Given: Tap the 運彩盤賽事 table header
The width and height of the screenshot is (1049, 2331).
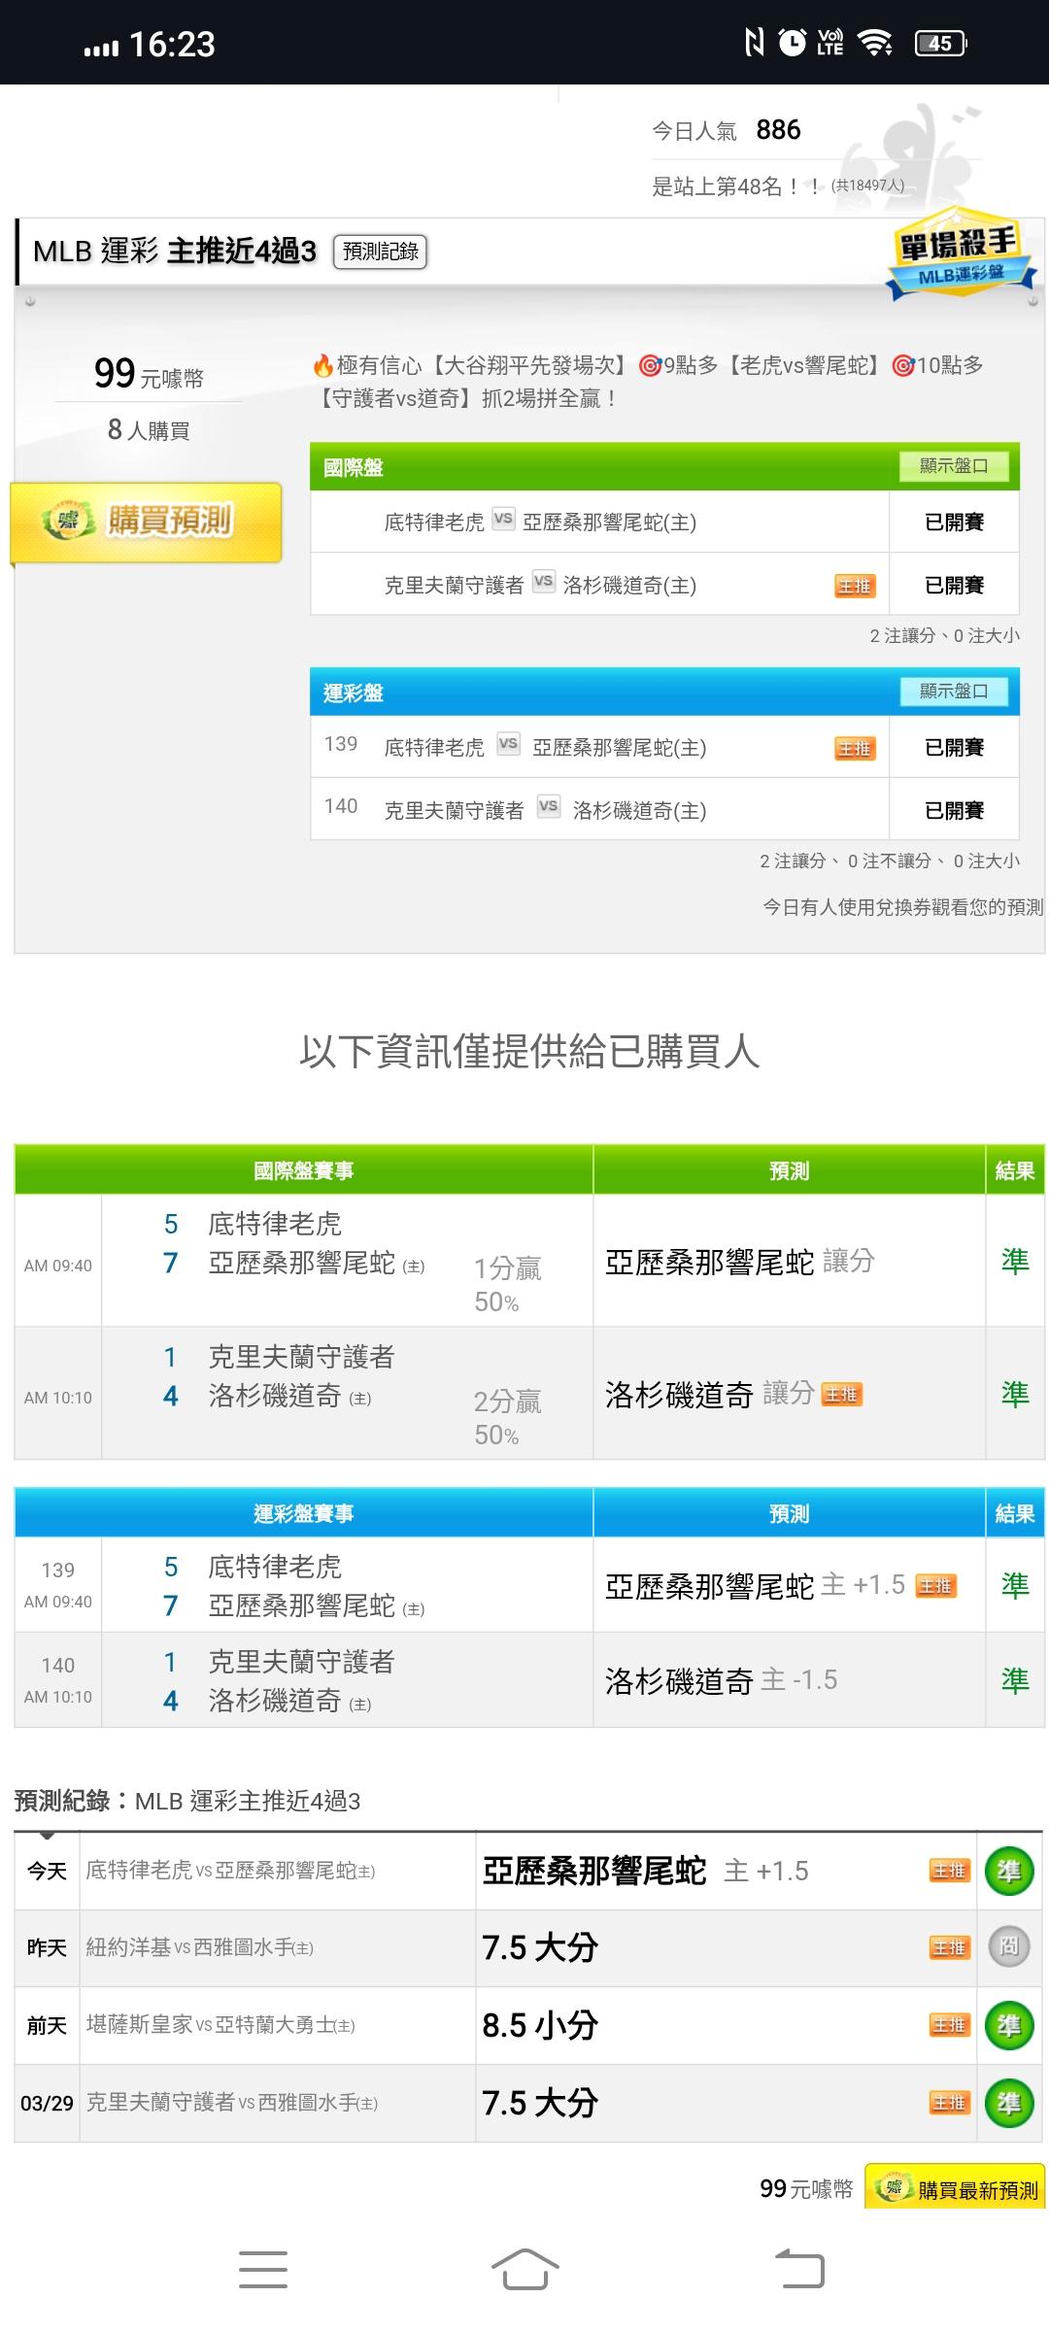Looking at the screenshot, I should point(303,1513).
